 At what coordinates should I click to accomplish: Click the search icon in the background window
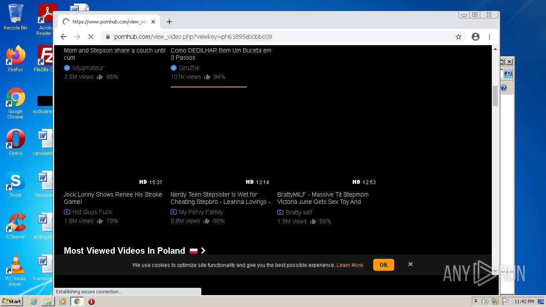tap(508, 74)
